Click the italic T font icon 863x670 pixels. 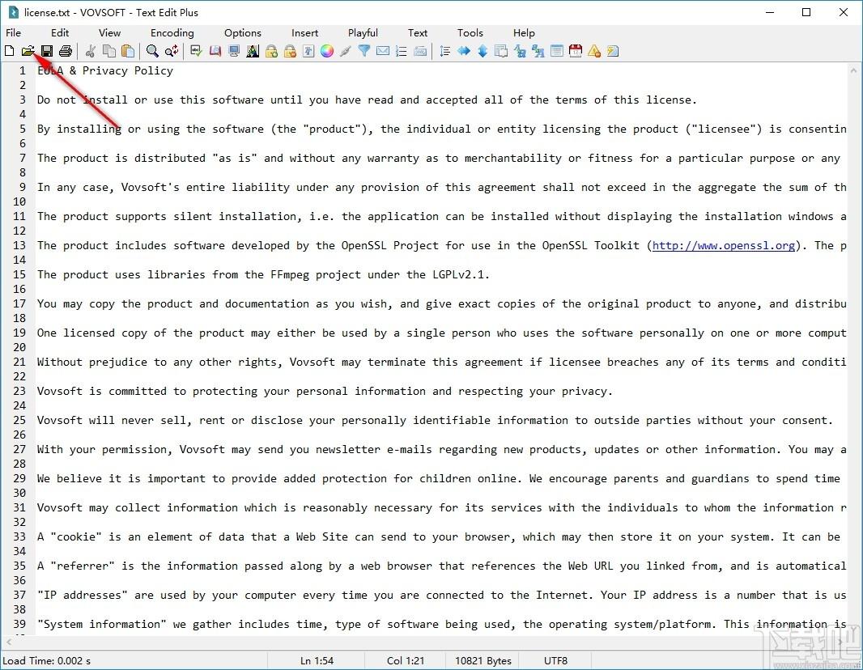click(x=308, y=51)
